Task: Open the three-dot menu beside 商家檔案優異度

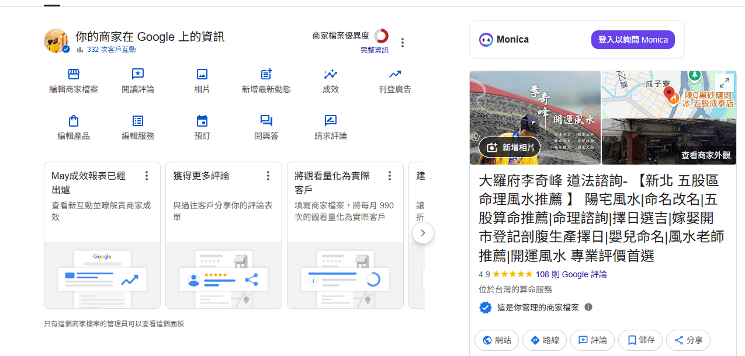Action: pos(402,43)
